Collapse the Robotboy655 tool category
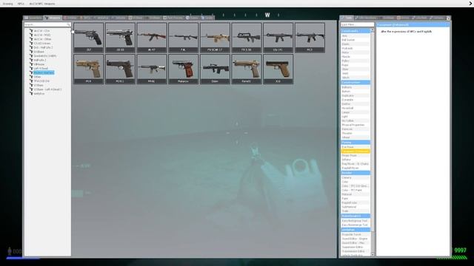Screen dimensions: 474x266 [x=355, y=216]
